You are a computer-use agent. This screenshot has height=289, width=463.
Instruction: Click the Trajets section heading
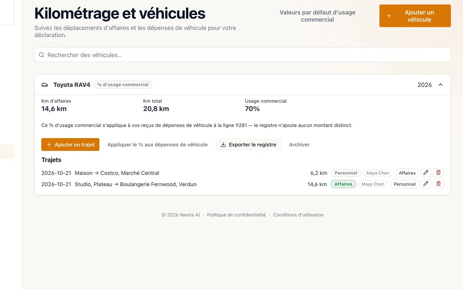click(51, 160)
